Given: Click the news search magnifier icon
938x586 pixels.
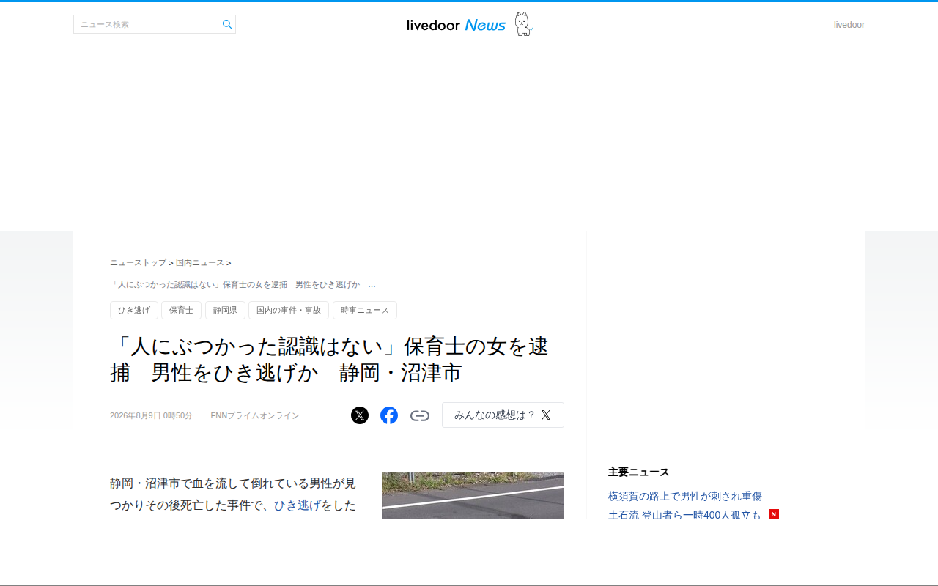Looking at the screenshot, I should [227, 24].
